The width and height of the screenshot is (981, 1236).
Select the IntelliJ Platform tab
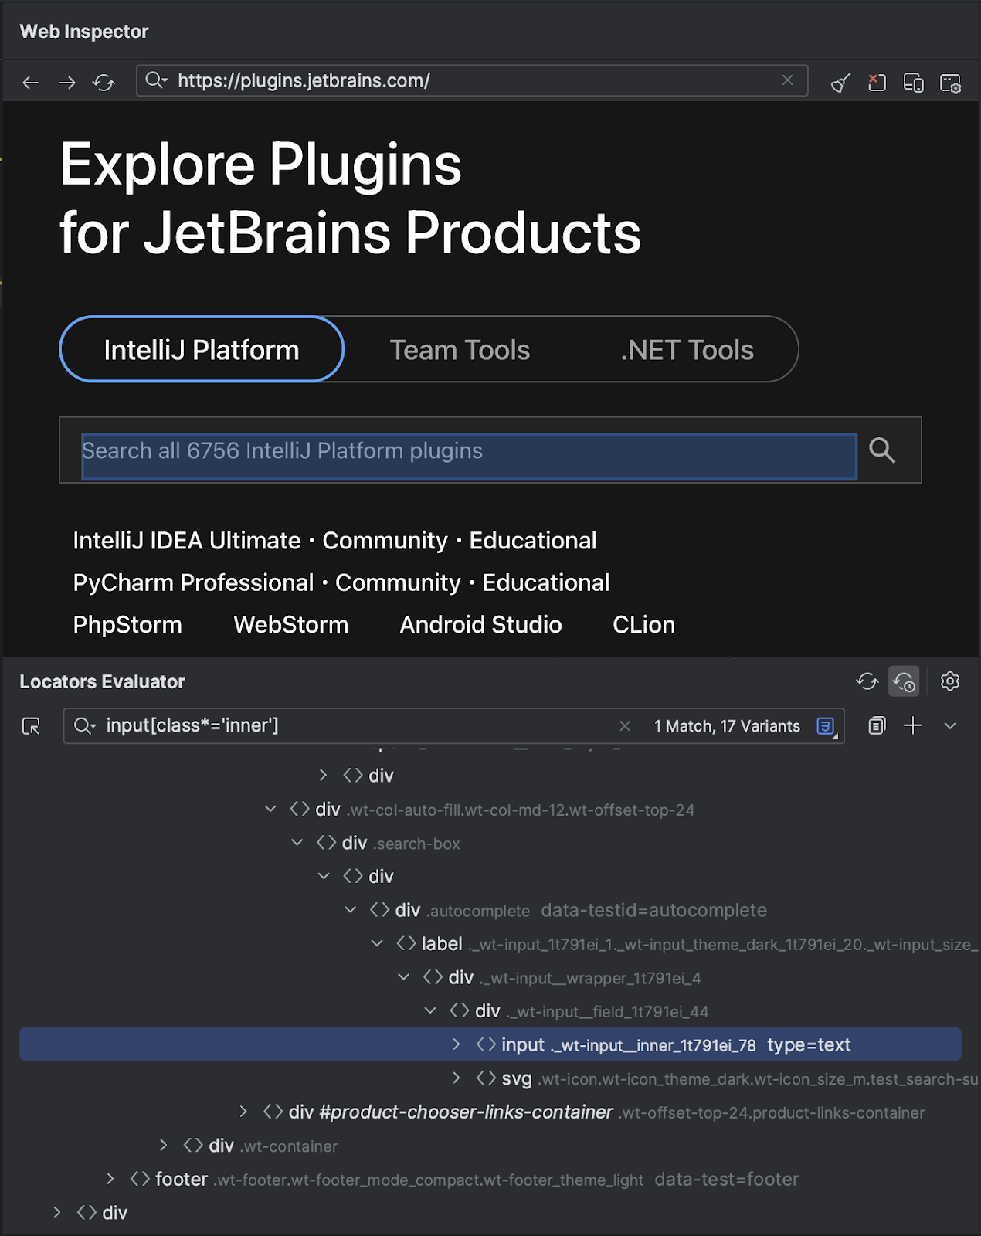tap(202, 349)
